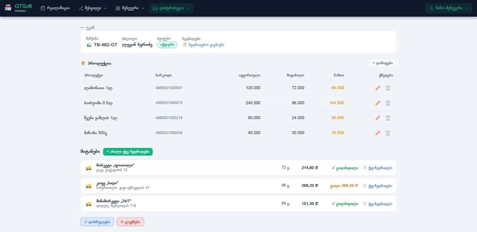Go back using the უკან link
This screenshot has width=477, height=232.
tap(87, 28)
